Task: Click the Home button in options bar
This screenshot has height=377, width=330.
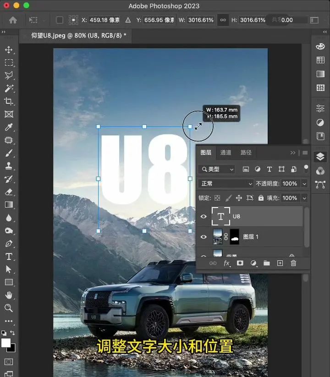Action: point(13,20)
